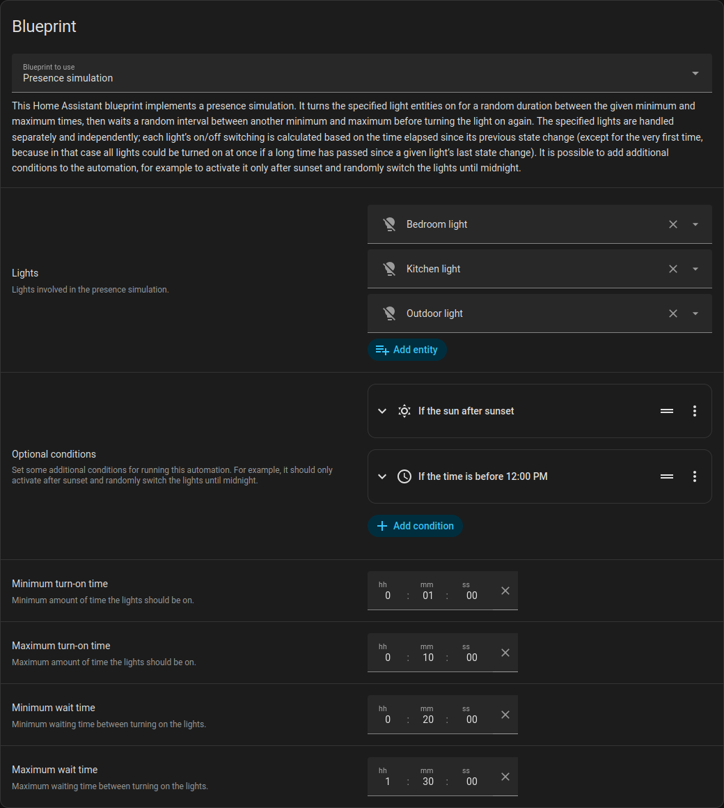Click the clock icon in time condition
Image resolution: width=724 pixels, height=808 pixels.
pos(404,476)
